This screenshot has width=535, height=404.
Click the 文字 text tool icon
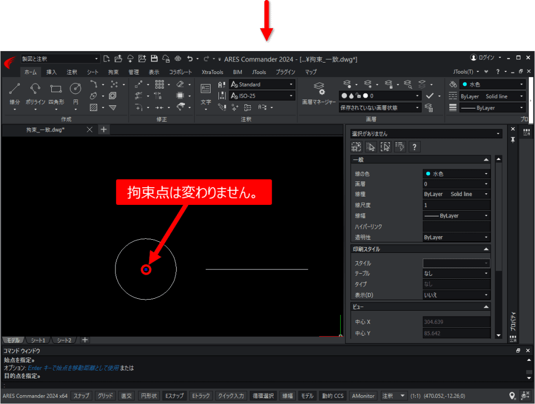tap(205, 89)
